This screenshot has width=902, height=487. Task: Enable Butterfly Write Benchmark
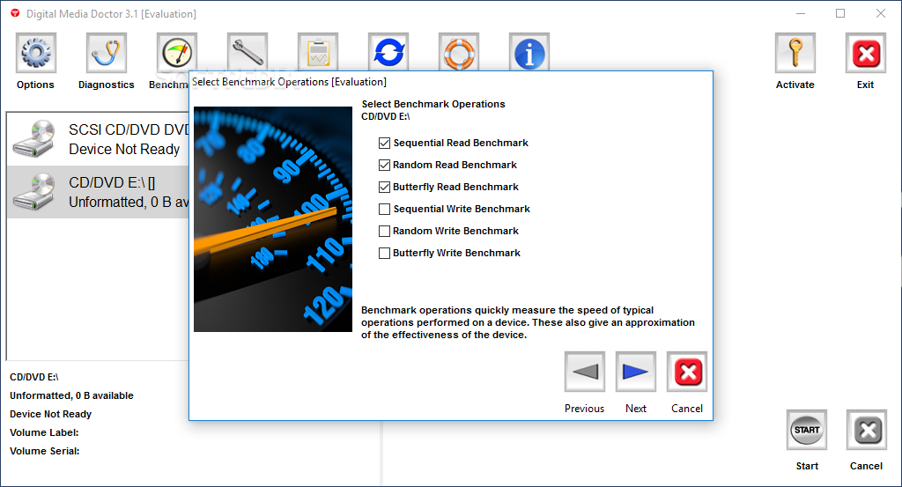(384, 253)
